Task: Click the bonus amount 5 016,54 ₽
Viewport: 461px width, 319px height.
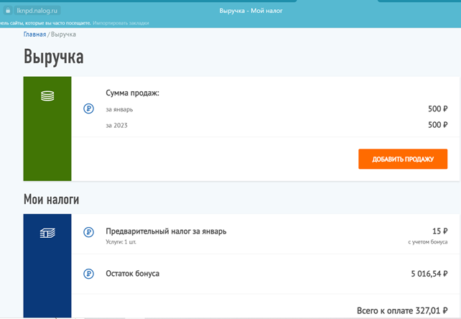Action: click(428, 274)
